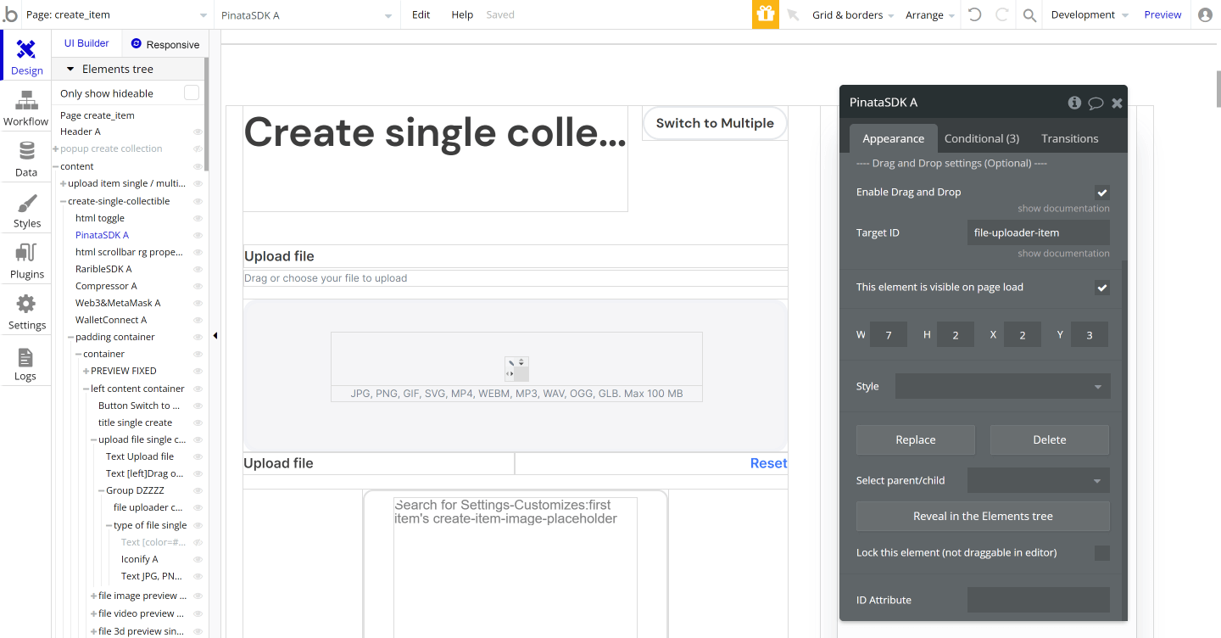Open the Workflow section in the left sidebar
Screen dimensions: 1221x638
(25, 109)
